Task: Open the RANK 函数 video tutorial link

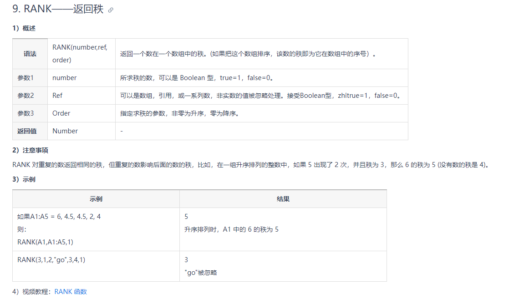Action: pyautogui.click(x=71, y=291)
